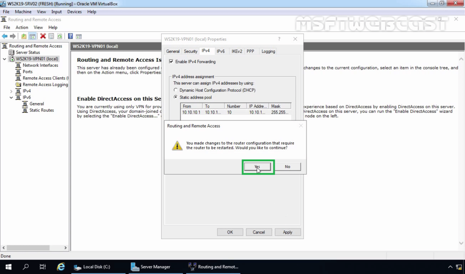
Task: Switch to General tab in Properties
Action: click(173, 51)
